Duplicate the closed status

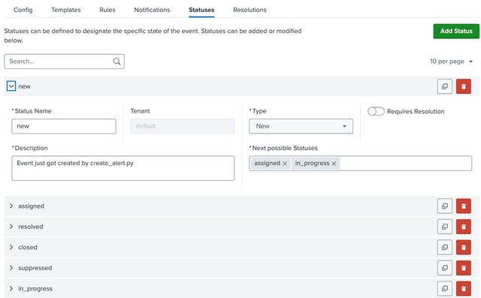tap(444, 247)
